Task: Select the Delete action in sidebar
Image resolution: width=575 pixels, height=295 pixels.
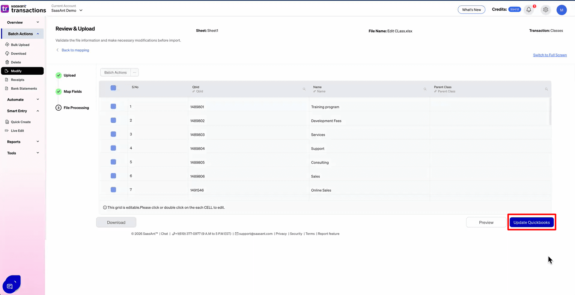Action: click(16, 62)
